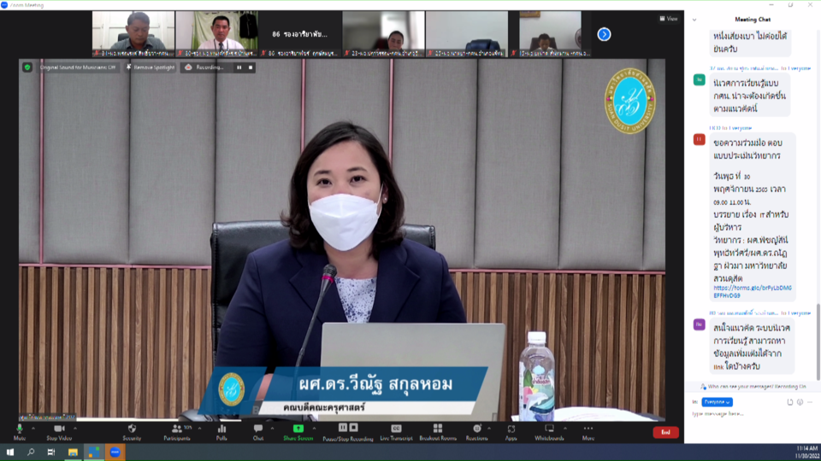Select fourth participant video thumbnail
The image size is (821, 461).
coord(383,34)
